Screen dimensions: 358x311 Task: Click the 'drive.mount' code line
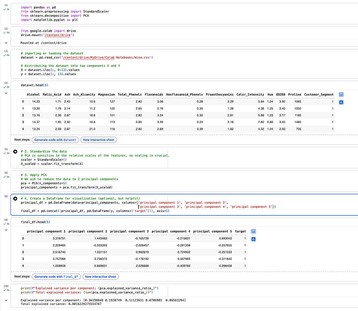click(x=47, y=35)
